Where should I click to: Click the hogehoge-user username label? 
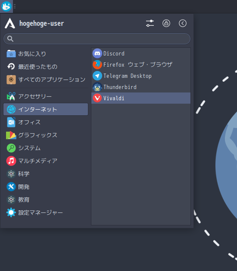pos(41,24)
